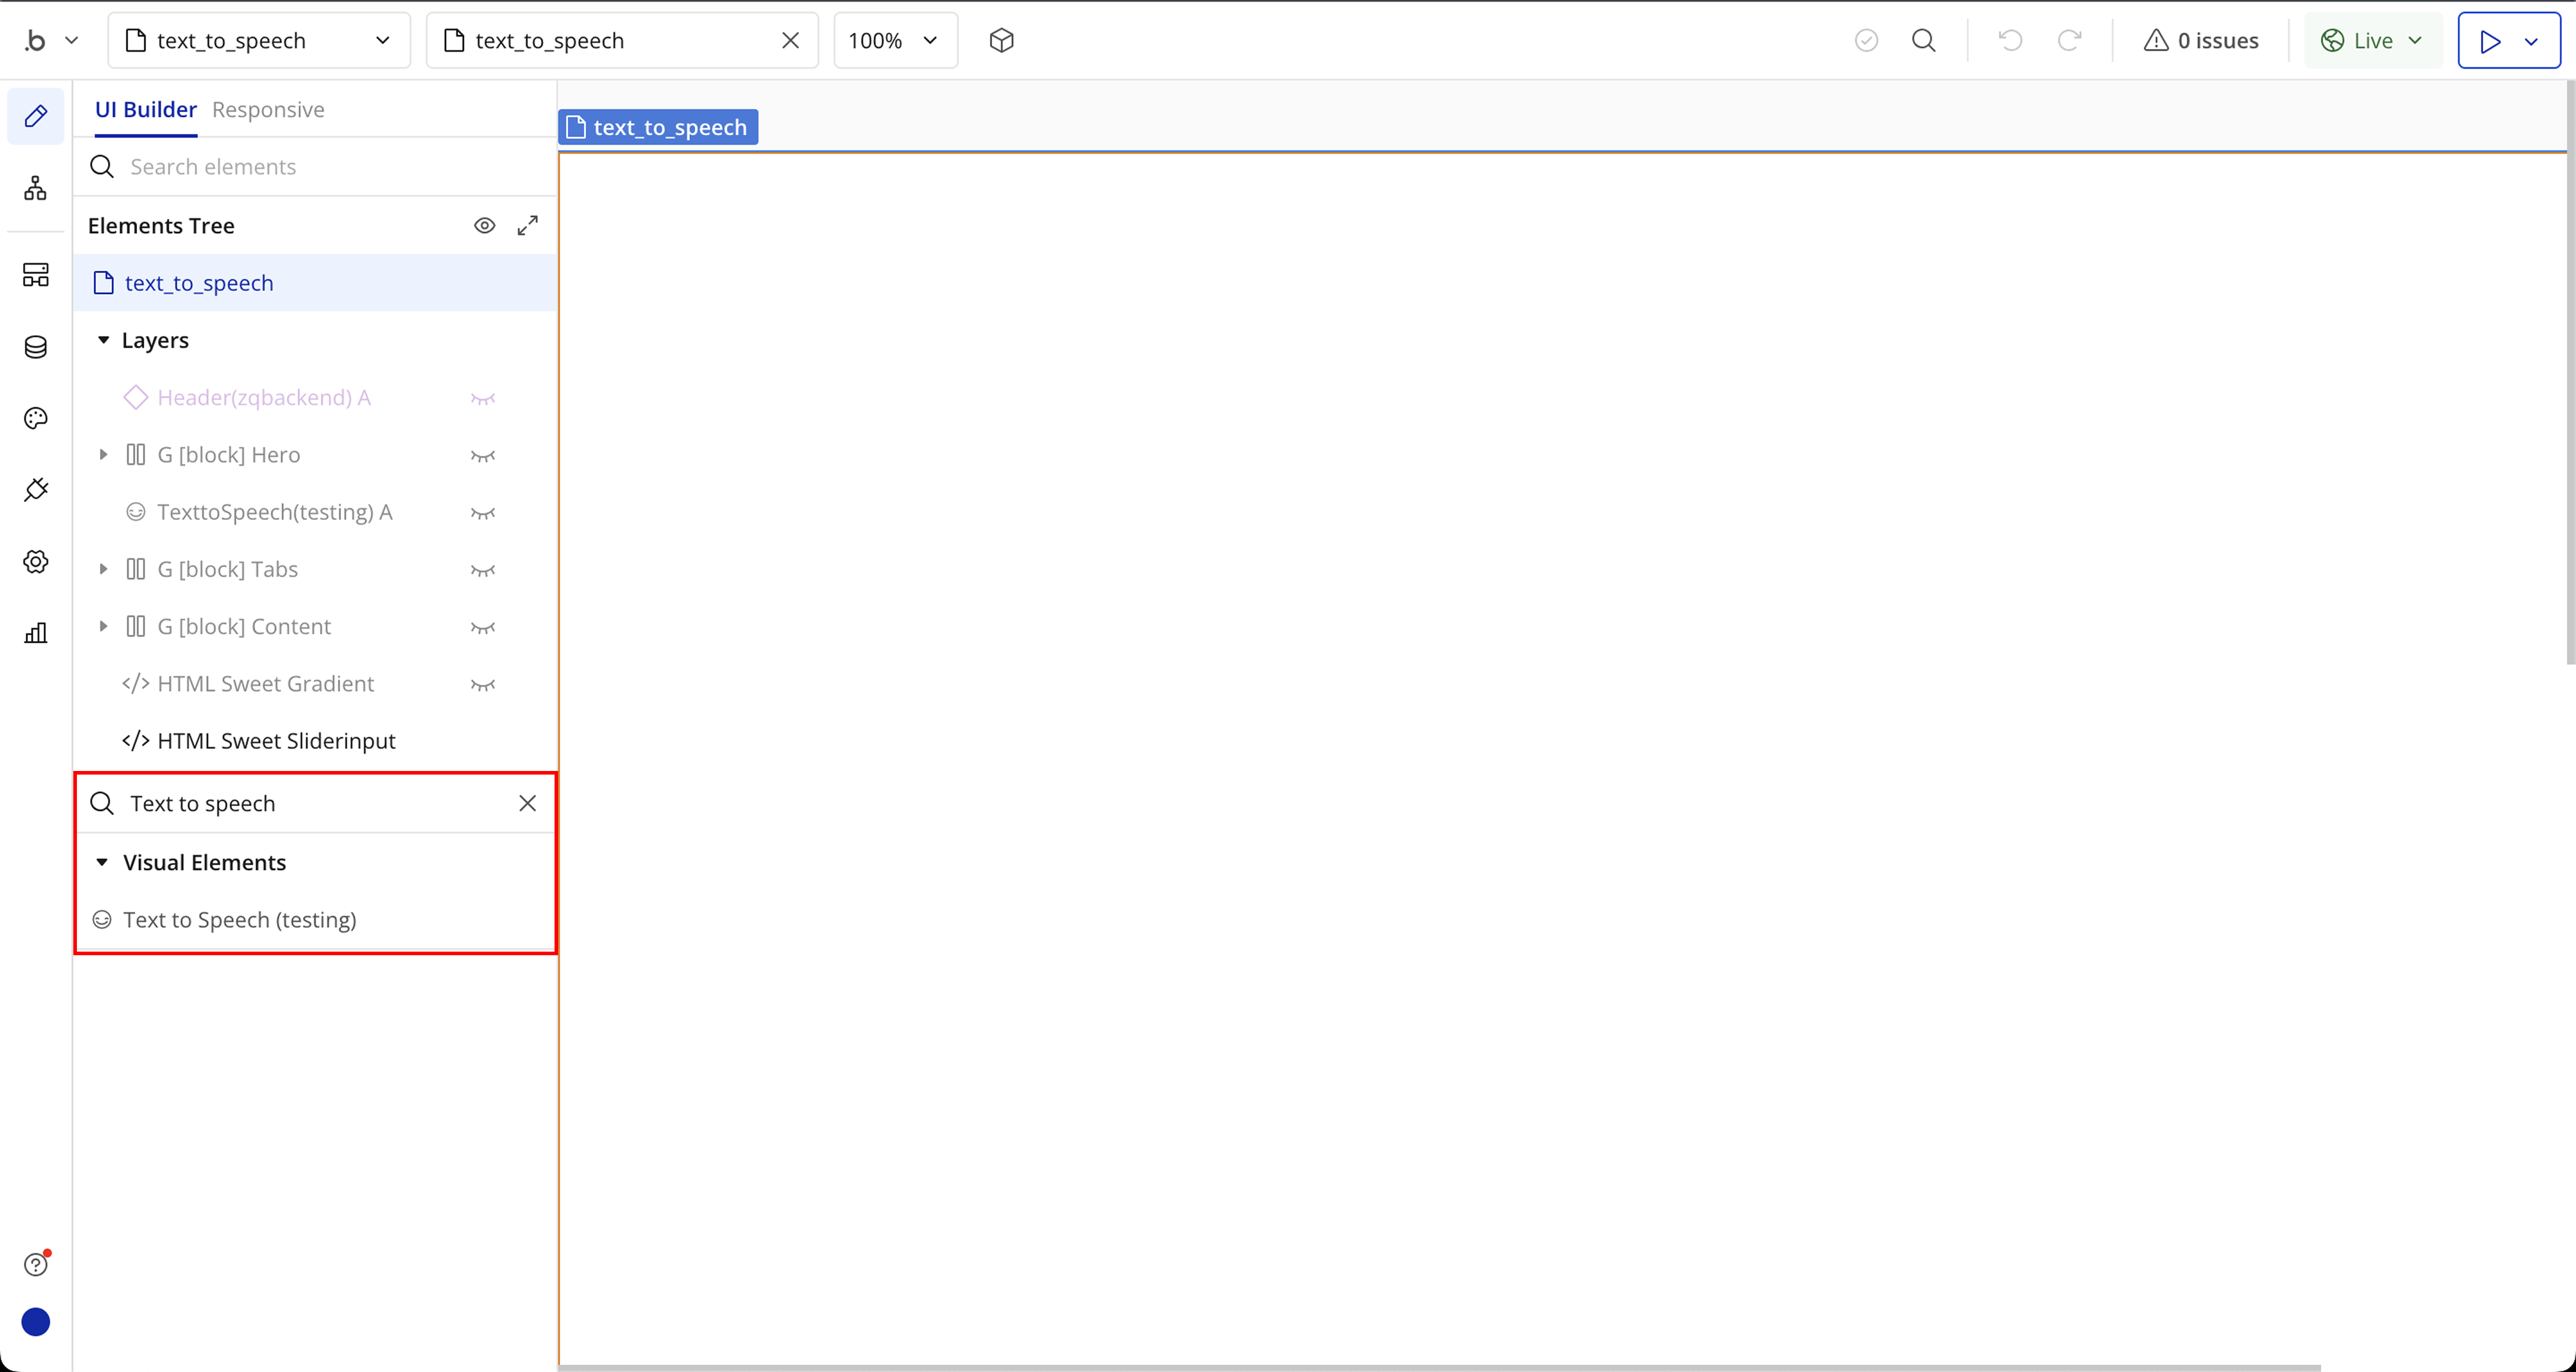Open the Styles palette icon

(36, 418)
